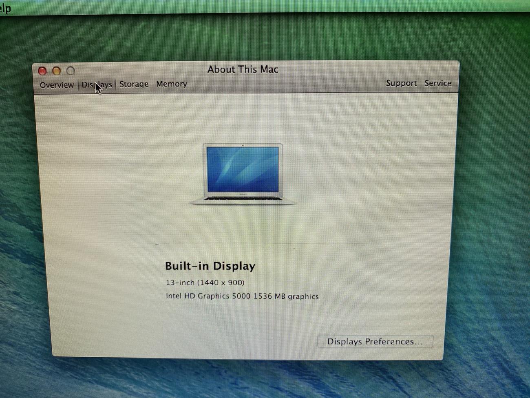The width and height of the screenshot is (530, 398).
Task: Click the 13-inch (1440 x 900) text
Action: pyautogui.click(x=205, y=282)
